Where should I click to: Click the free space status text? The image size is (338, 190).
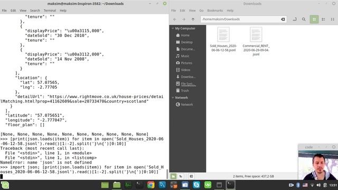[253, 176]
